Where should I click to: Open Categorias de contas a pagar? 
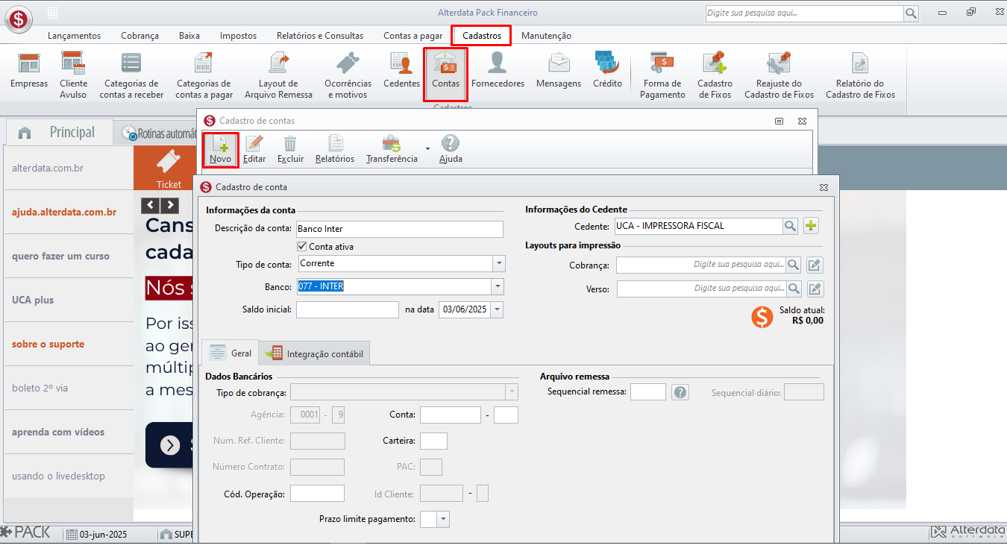[x=204, y=75]
